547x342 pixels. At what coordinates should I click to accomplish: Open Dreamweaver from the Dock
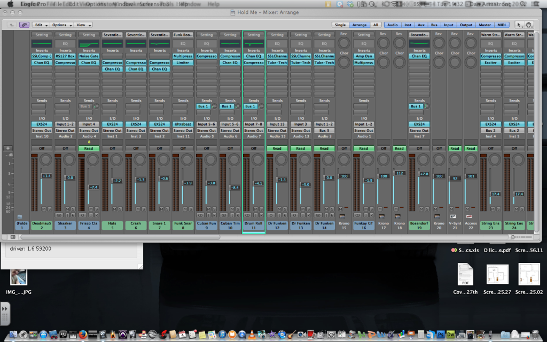[x=450, y=335]
